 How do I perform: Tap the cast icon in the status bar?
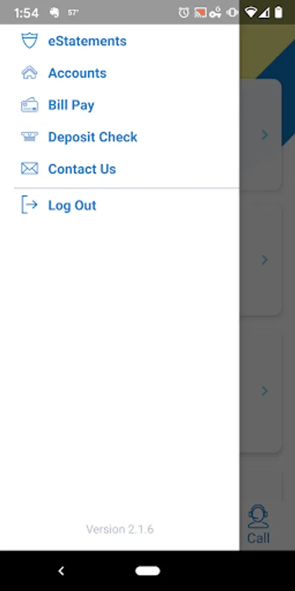coord(200,13)
